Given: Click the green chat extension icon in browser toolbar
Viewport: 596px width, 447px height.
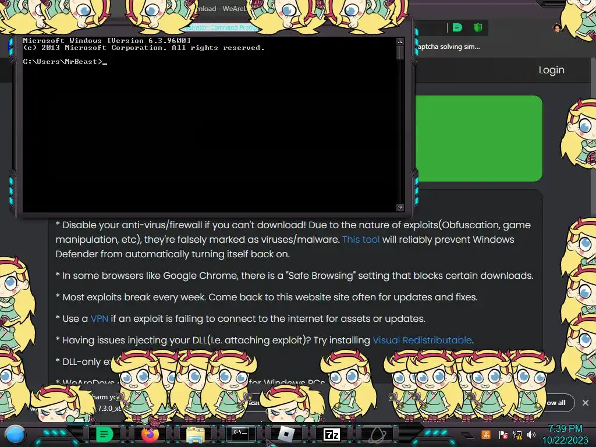Looking at the screenshot, I should (457, 27).
